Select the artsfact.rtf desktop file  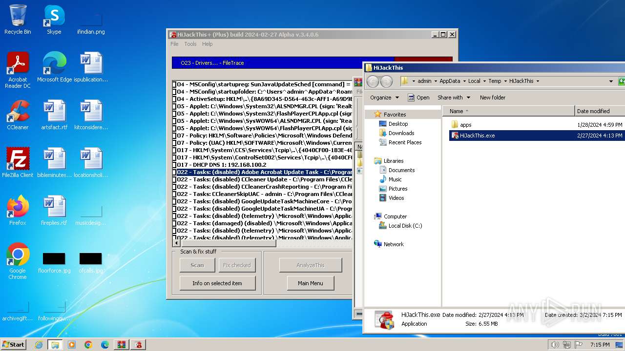point(54,115)
